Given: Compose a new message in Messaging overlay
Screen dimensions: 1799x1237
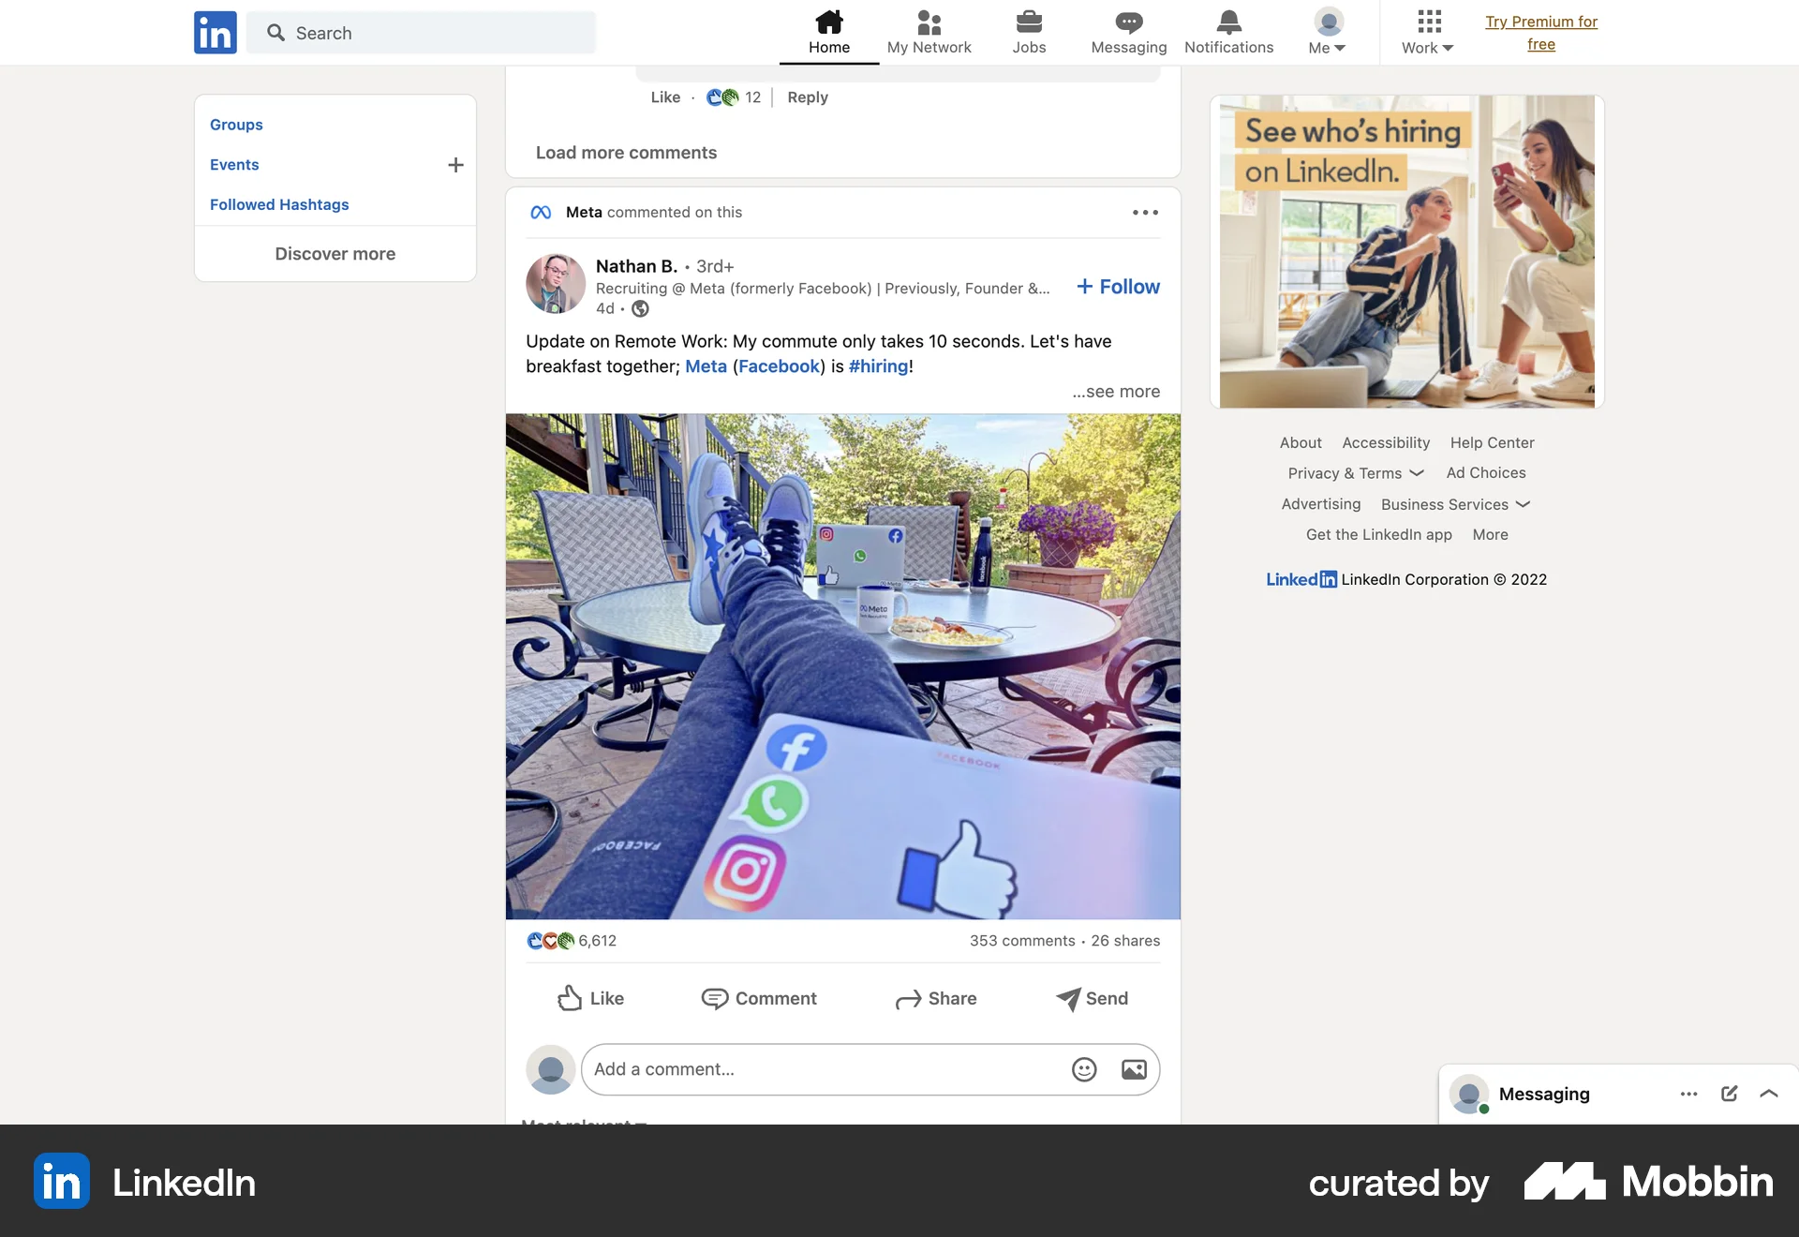Looking at the screenshot, I should [x=1728, y=1094].
